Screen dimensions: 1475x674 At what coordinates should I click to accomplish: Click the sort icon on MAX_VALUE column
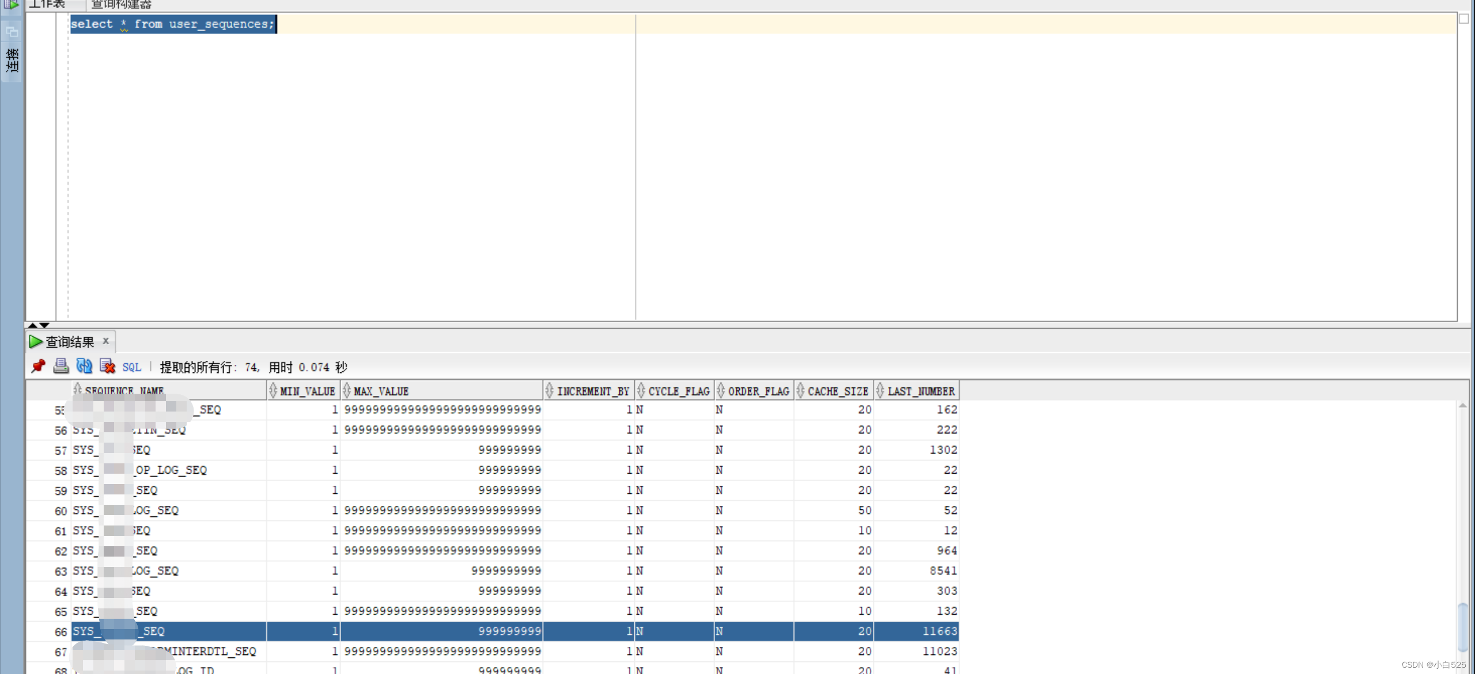point(347,391)
